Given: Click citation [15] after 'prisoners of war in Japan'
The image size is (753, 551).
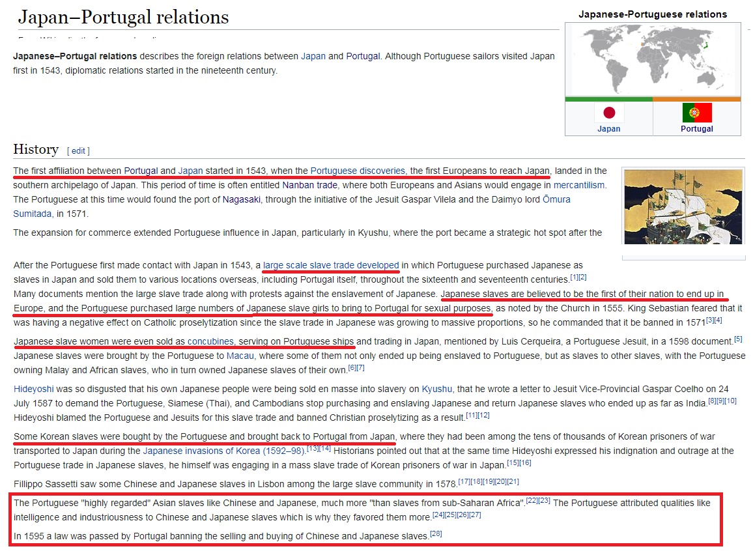Looking at the screenshot, I should point(513,462).
